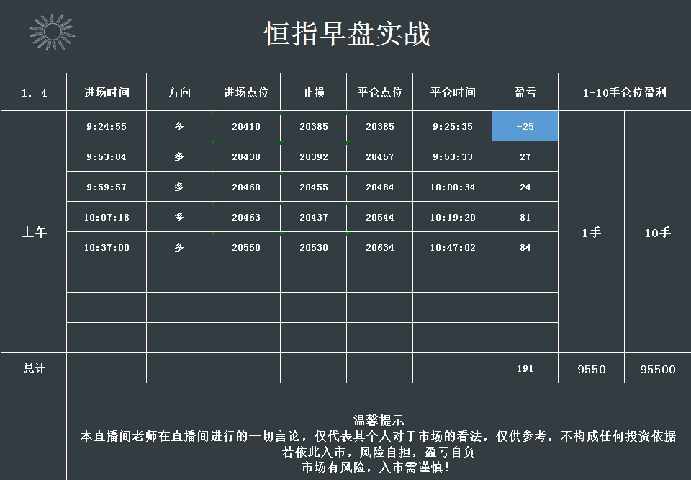Select entry time cell 9:24:55

(107, 127)
